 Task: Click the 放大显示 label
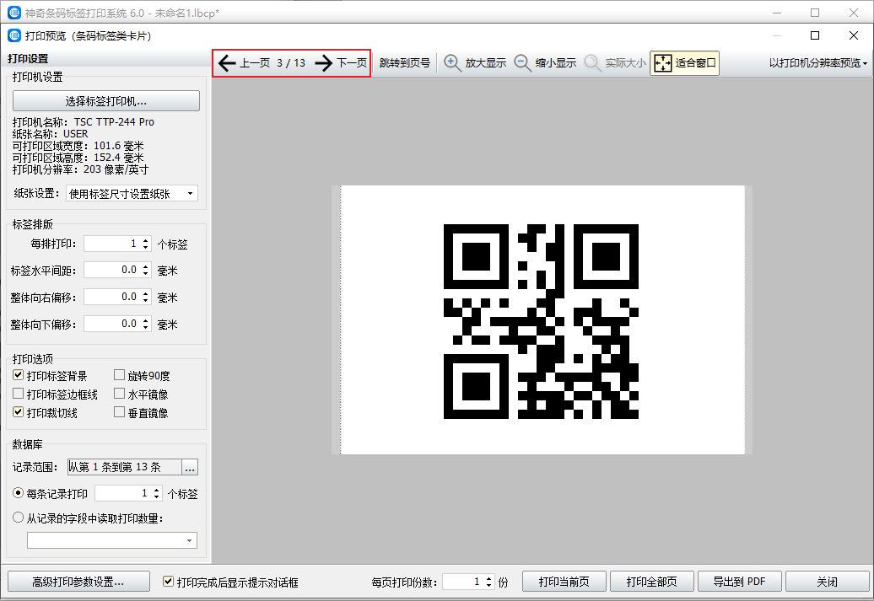(486, 63)
